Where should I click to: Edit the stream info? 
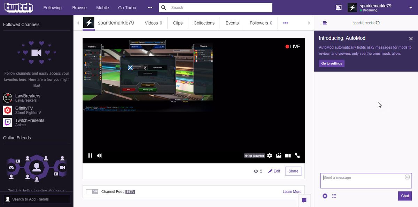274,171
